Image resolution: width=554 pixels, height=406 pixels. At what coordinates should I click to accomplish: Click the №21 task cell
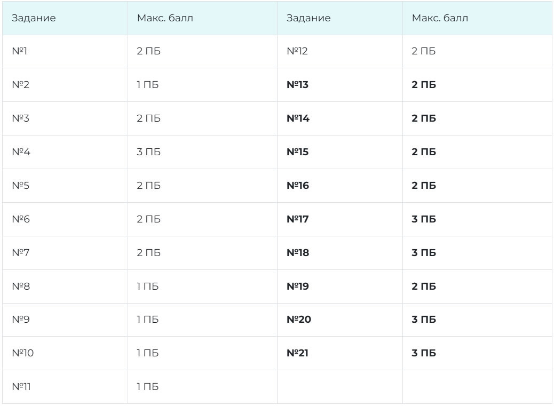tap(297, 353)
